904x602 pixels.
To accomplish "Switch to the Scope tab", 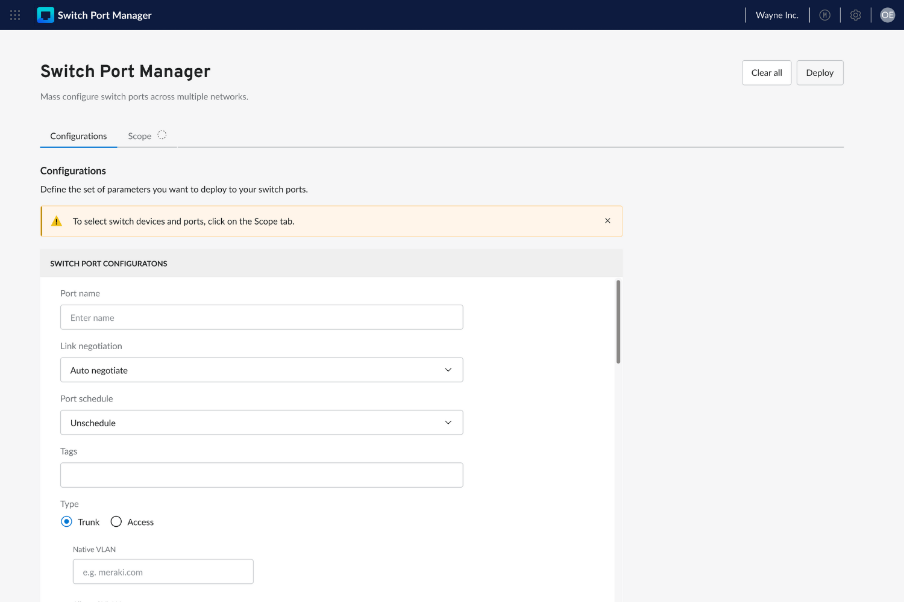I will 147,136.
